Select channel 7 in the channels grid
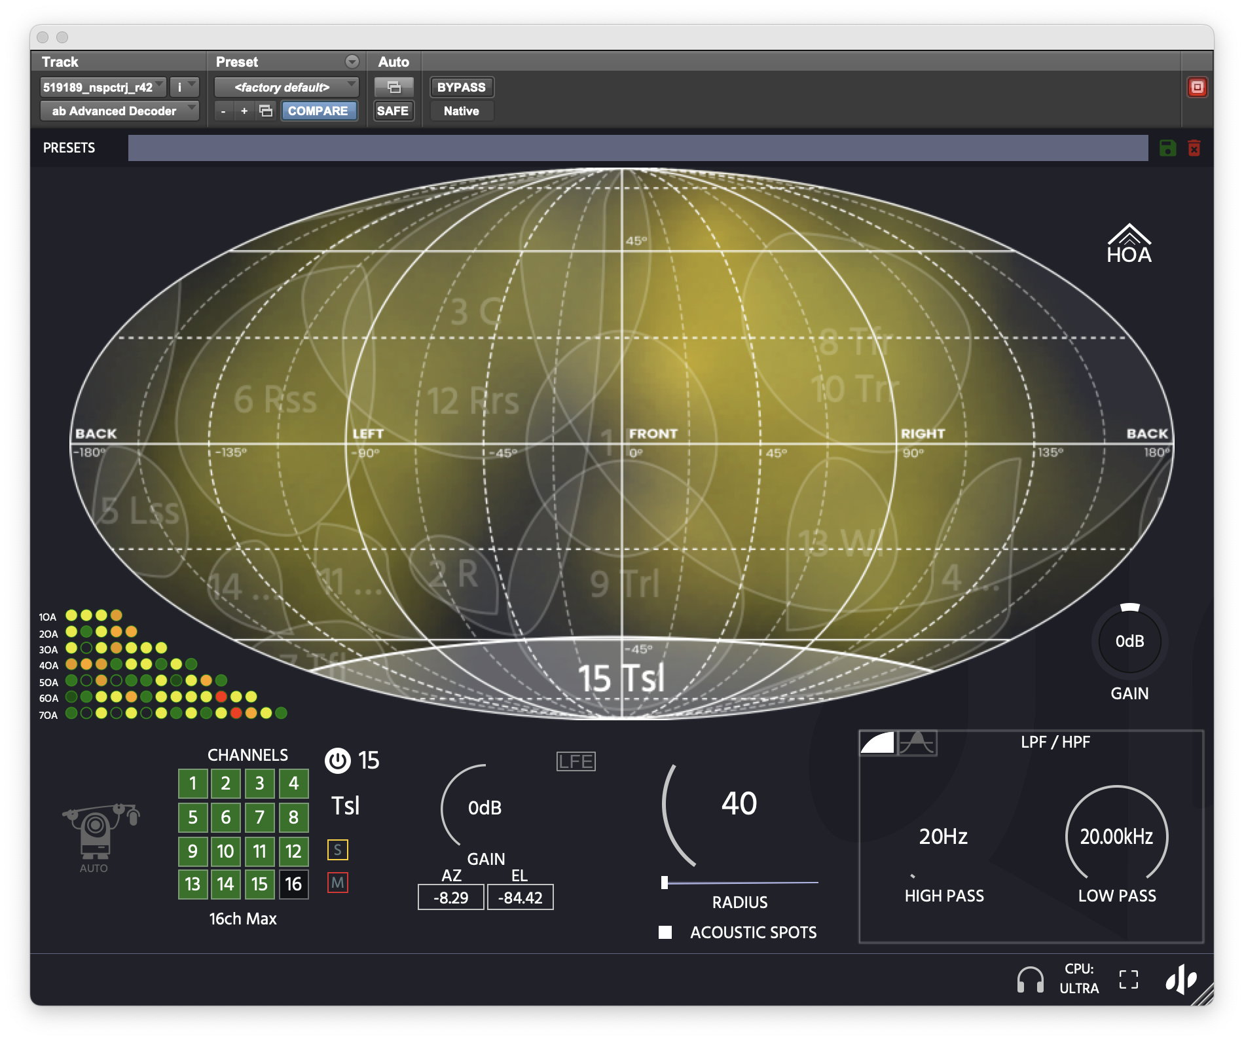Image resolution: width=1244 pixels, height=1041 pixels. click(259, 817)
